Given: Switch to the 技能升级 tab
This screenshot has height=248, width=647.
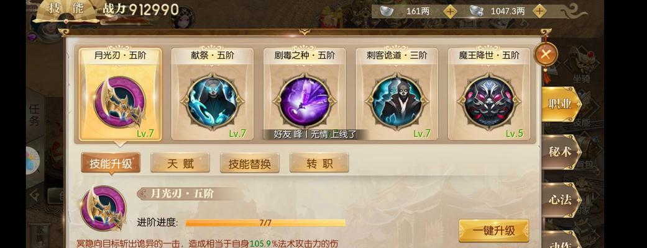Looking at the screenshot, I should coord(111,164).
